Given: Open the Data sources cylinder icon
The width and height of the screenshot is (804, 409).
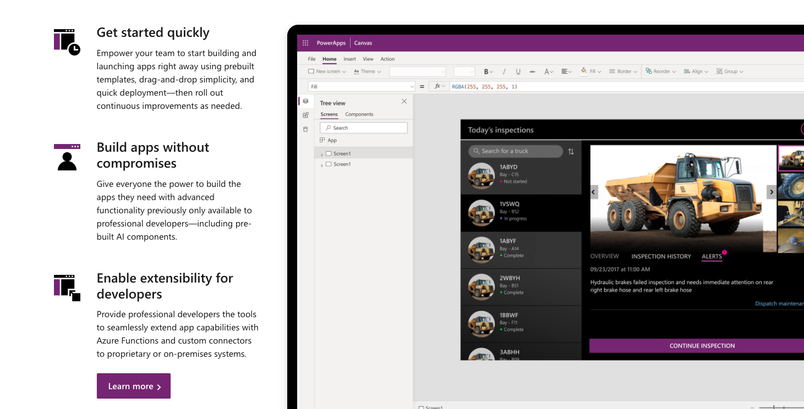Looking at the screenshot, I should pyautogui.click(x=305, y=129).
